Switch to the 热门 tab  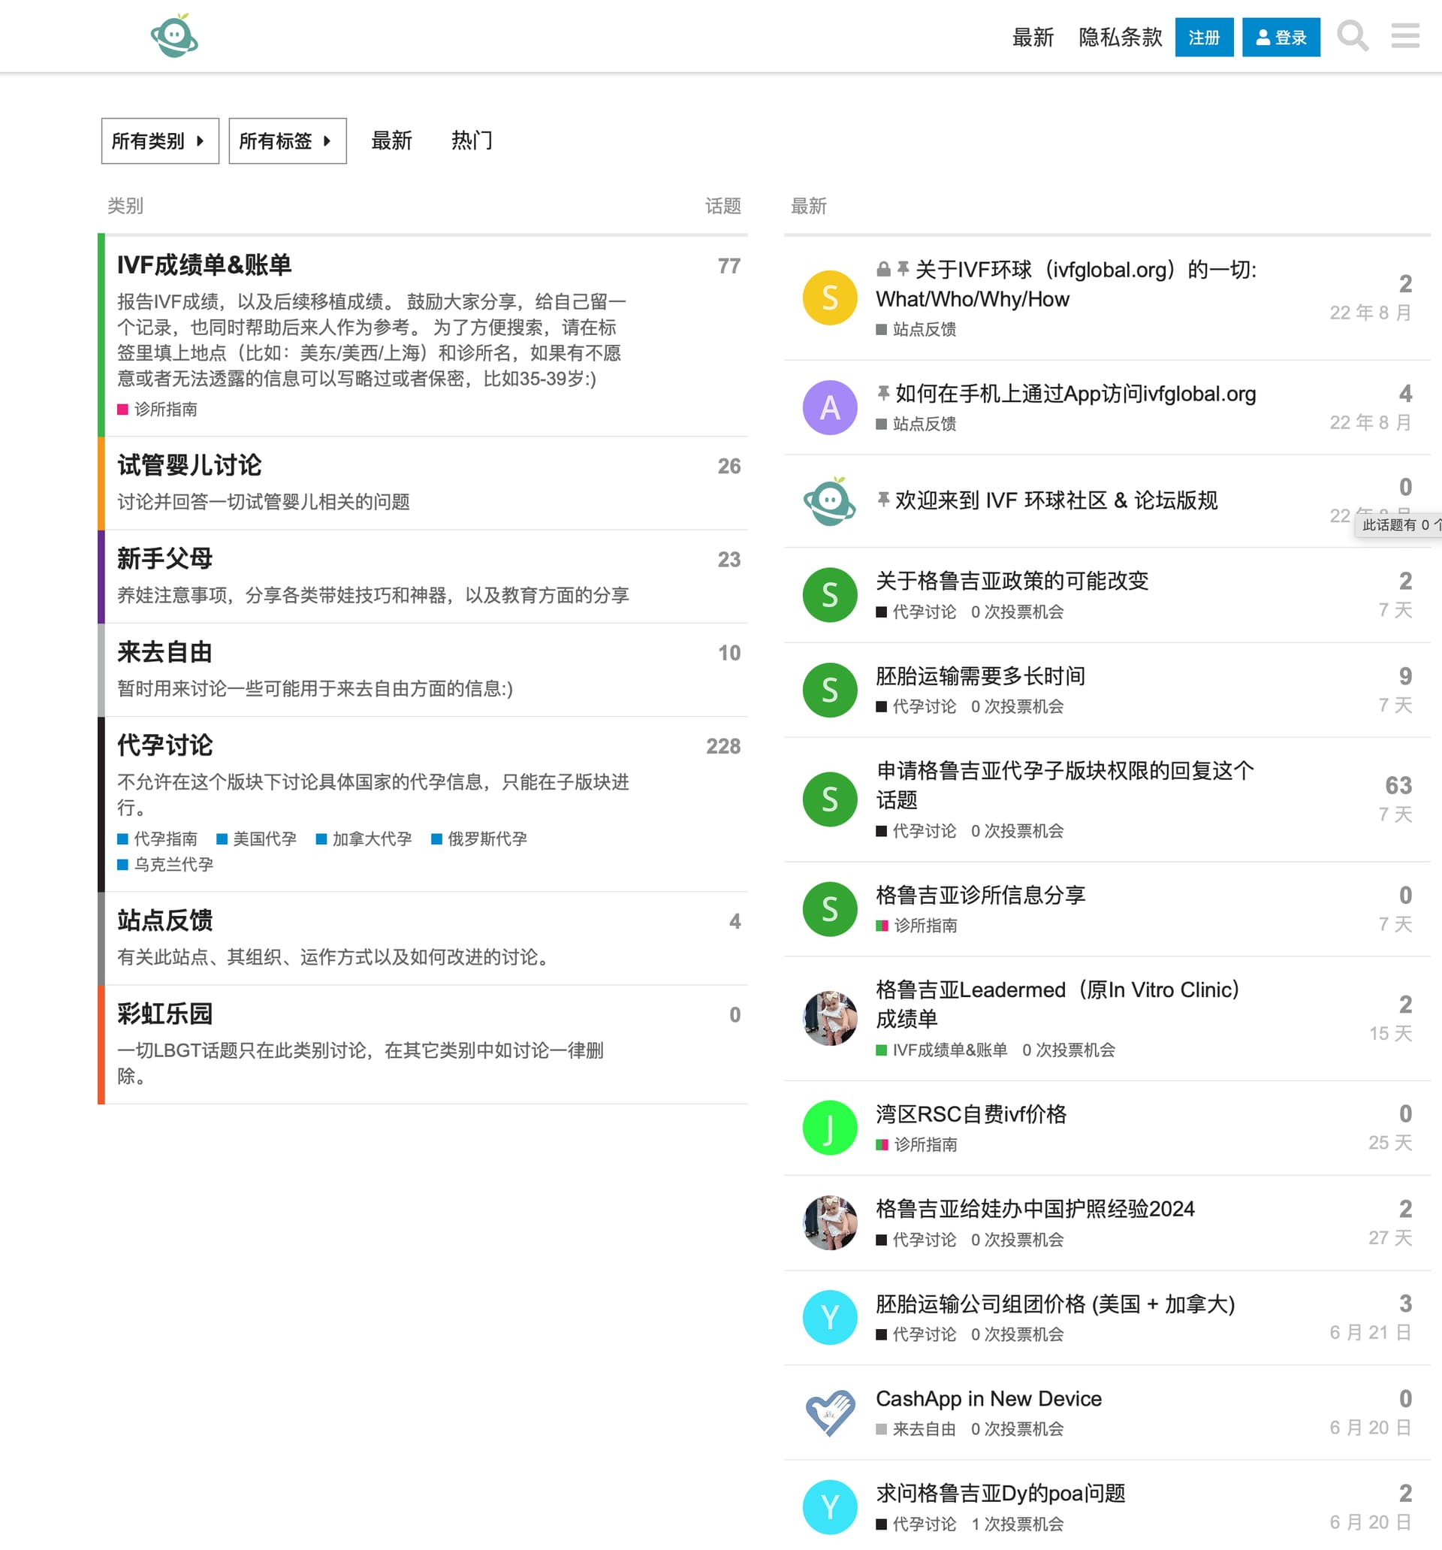pyautogui.click(x=472, y=141)
